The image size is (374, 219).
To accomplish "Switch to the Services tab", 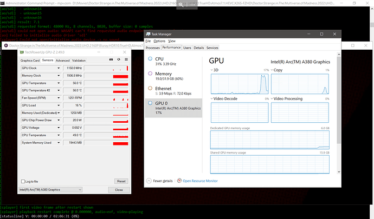I will pos(212,48).
